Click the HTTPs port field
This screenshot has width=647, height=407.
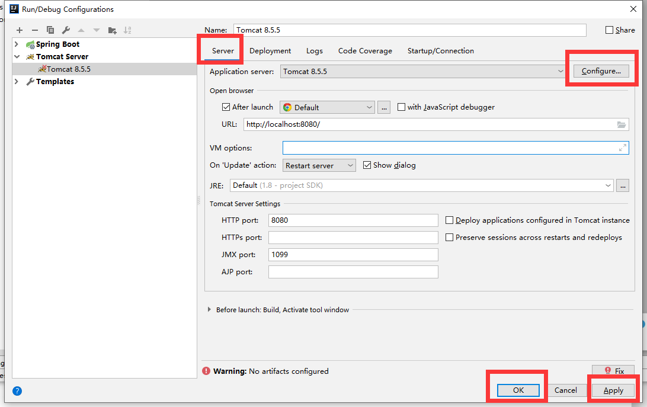click(x=353, y=238)
